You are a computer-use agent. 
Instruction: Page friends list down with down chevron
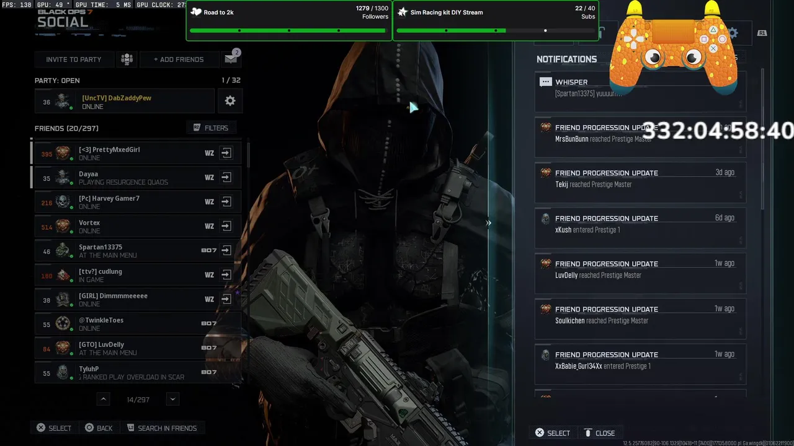173,399
